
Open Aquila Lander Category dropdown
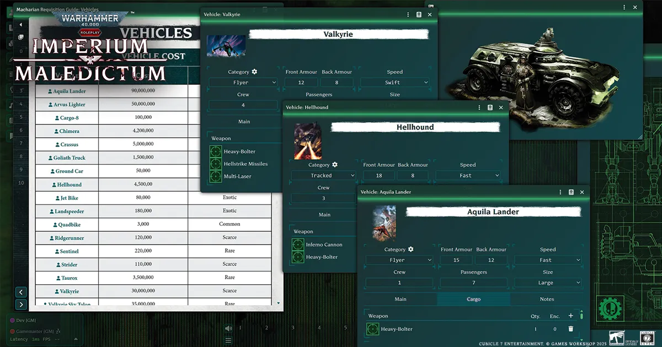399,260
